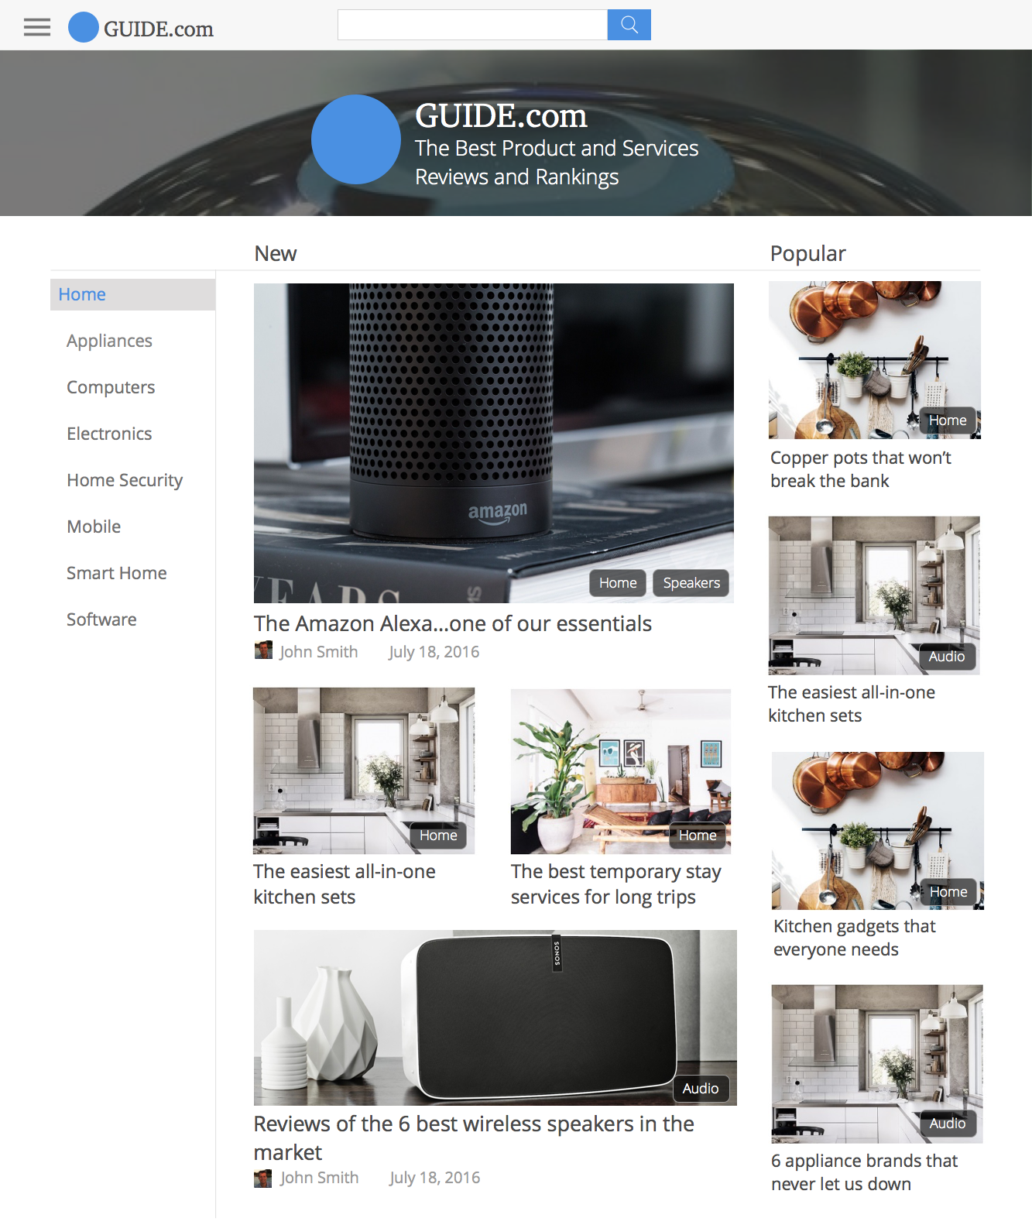This screenshot has height=1225, width=1032.
Task: Open the Smart Home category
Action: point(117,573)
